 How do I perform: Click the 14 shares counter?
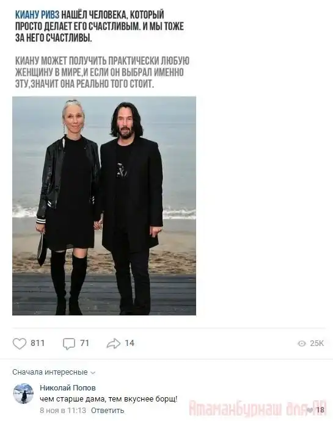(130, 343)
